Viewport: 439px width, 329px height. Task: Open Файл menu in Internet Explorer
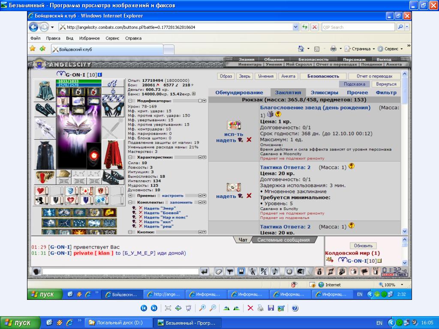36,38
